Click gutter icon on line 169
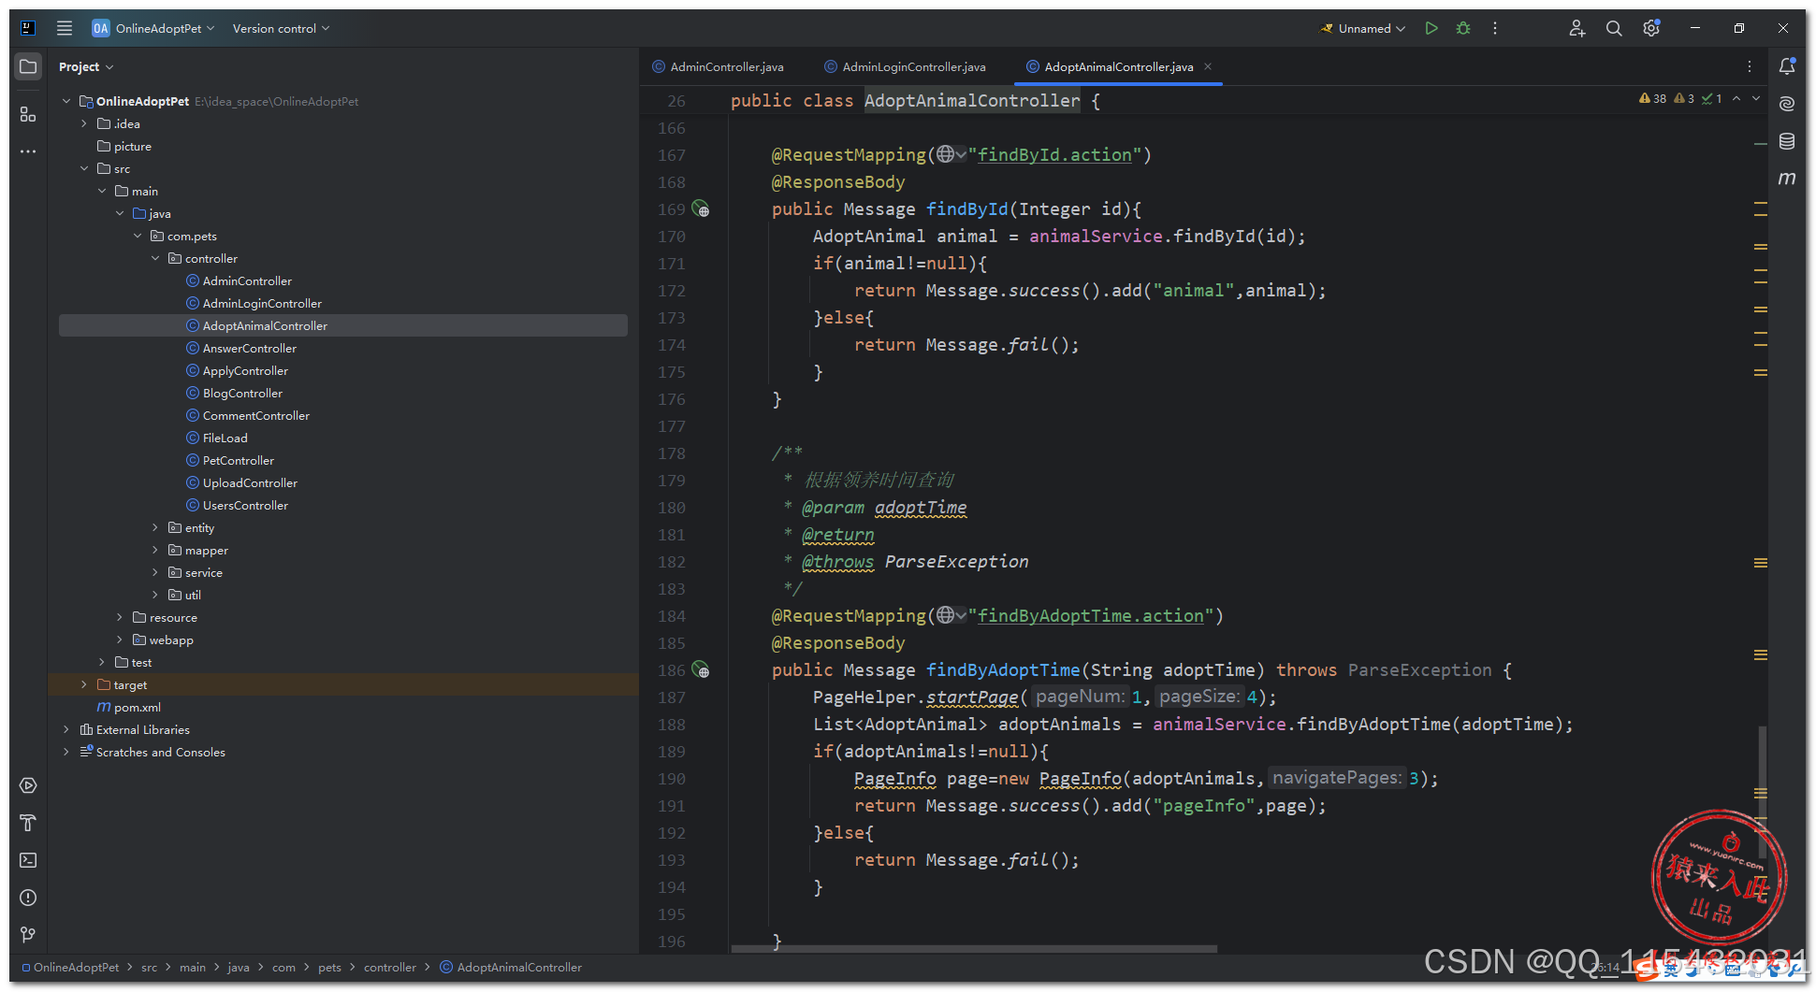The image size is (1816, 992). click(701, 209)
